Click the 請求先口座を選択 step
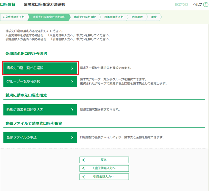This screenshot has width=209, height=191. tap(85, 17)
